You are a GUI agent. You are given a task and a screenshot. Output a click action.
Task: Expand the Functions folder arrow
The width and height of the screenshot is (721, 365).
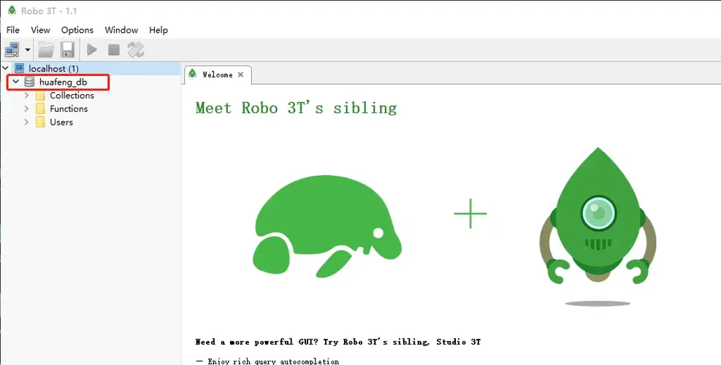pyautogui.click(x=27, y=109)
